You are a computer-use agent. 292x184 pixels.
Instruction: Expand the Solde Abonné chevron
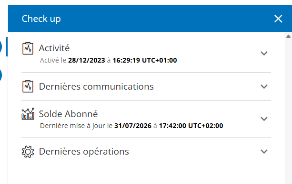click(264, 119)
